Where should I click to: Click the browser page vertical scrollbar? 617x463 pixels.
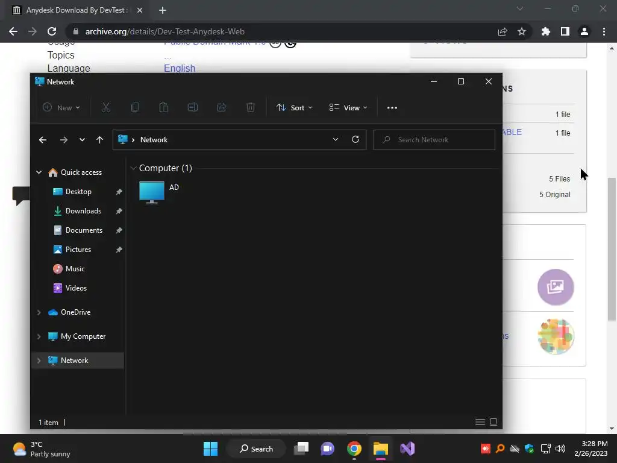coord(612,249)
